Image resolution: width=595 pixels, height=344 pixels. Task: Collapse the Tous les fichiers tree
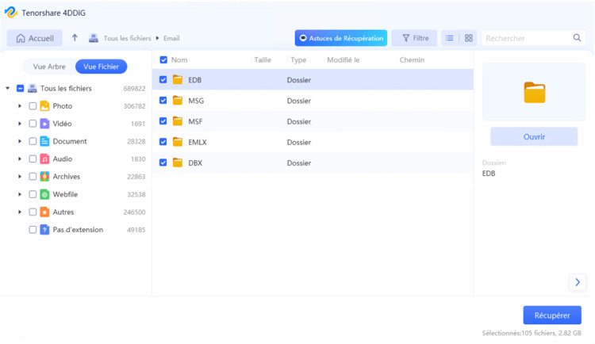(8, 89)
